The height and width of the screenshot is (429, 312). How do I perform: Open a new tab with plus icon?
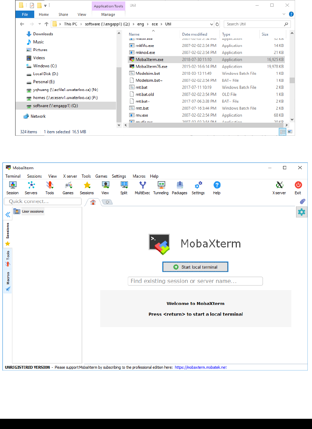coord(107,202)
